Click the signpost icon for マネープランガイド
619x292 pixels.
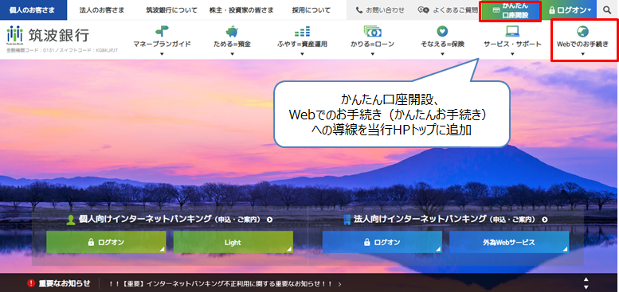pyautogui.click(x=162, y=31)
